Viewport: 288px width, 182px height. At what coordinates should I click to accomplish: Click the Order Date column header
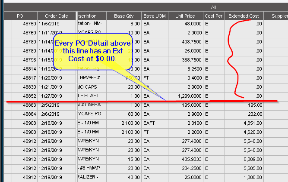click(x=57, y=16)
